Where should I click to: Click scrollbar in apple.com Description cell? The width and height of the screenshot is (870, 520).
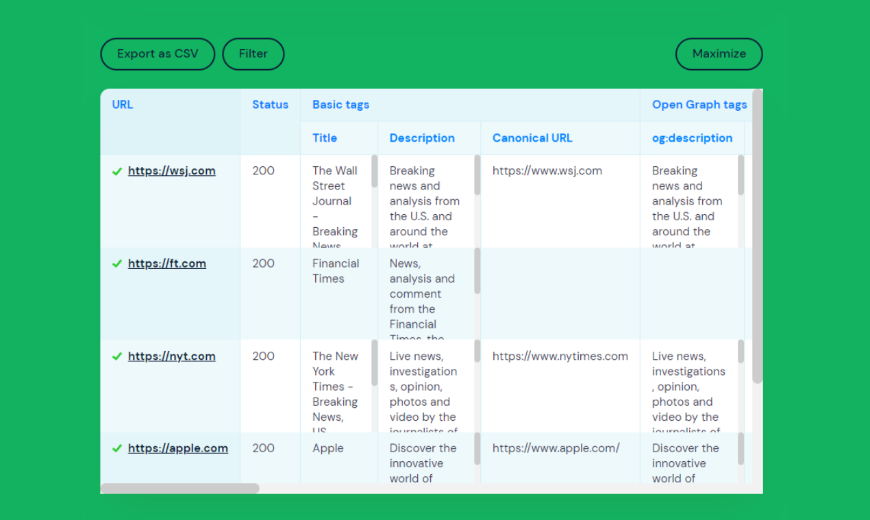coord(477,449)
